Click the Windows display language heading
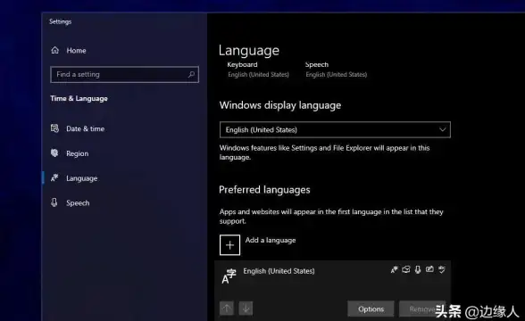The image size is (525, 321). coord(280,105)
